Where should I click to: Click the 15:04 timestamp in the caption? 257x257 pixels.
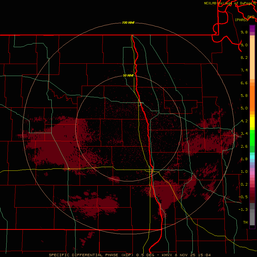pyautogui.click(x=204, y=255)
